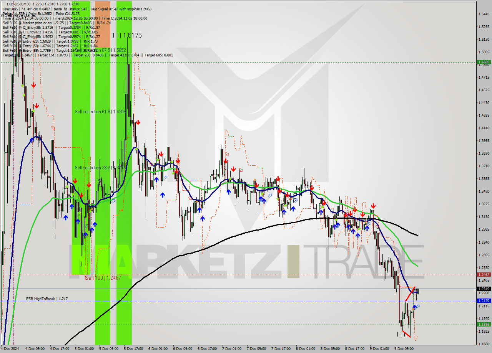Click the '4 Dec 17:00' time label
Screen dimensions: 492x353
coord(60,349)
